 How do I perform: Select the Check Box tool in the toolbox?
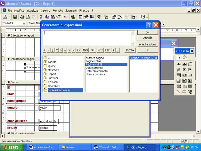[x=190, y=70]
